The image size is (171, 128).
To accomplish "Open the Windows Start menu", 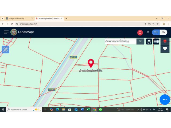I will (3, 110).
